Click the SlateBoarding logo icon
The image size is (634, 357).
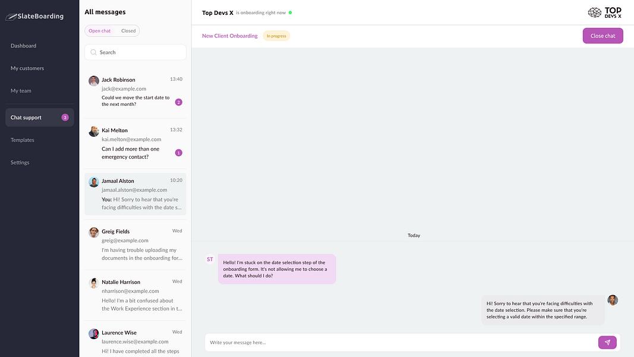(x=11, y=17)
